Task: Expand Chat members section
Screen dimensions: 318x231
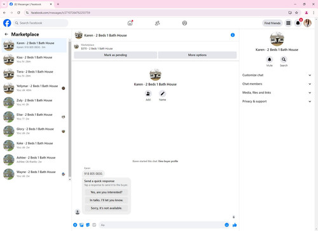Action: tap(277, 84)
